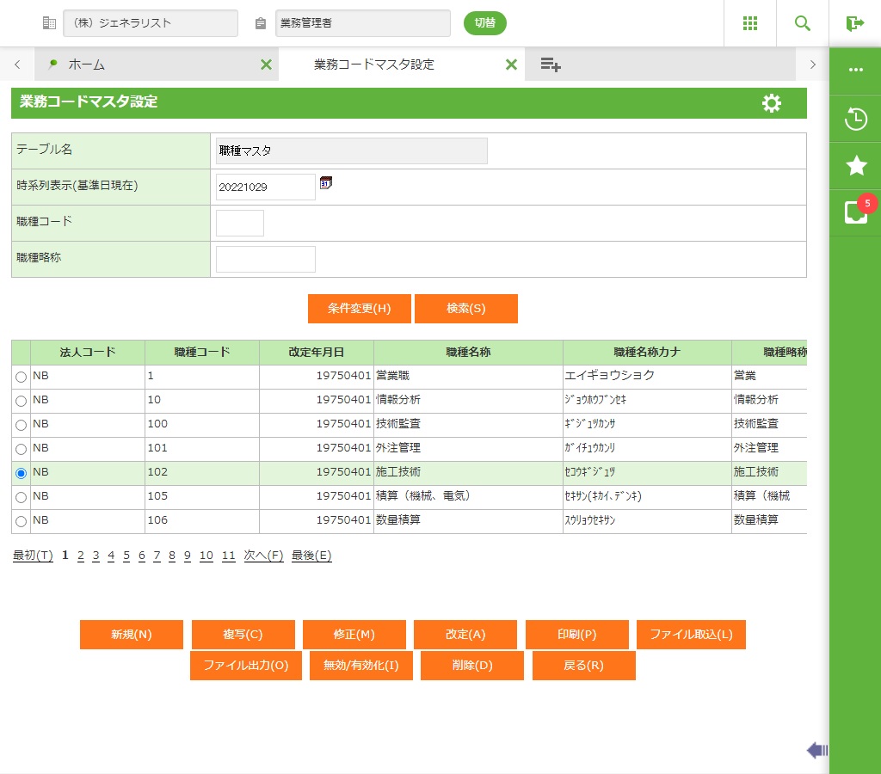Screen dimensions: 881x774
Task: Click the logout icon in header
Action: 854,23
